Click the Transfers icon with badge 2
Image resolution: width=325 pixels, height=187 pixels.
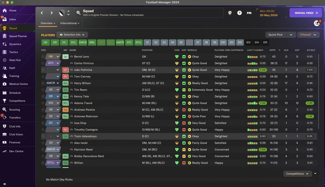[5, 117]
